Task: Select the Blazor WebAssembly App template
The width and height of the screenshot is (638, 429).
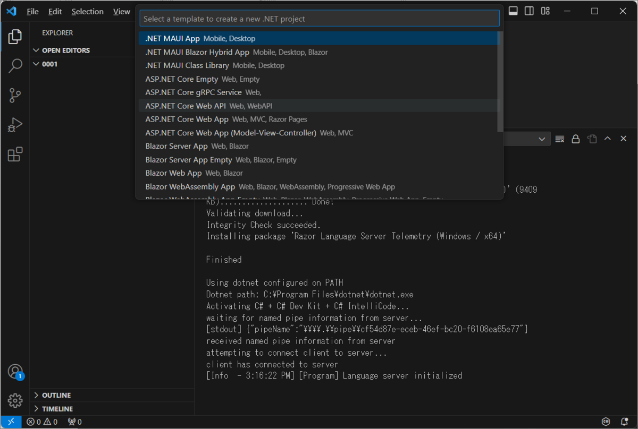Action: point(318,187)
